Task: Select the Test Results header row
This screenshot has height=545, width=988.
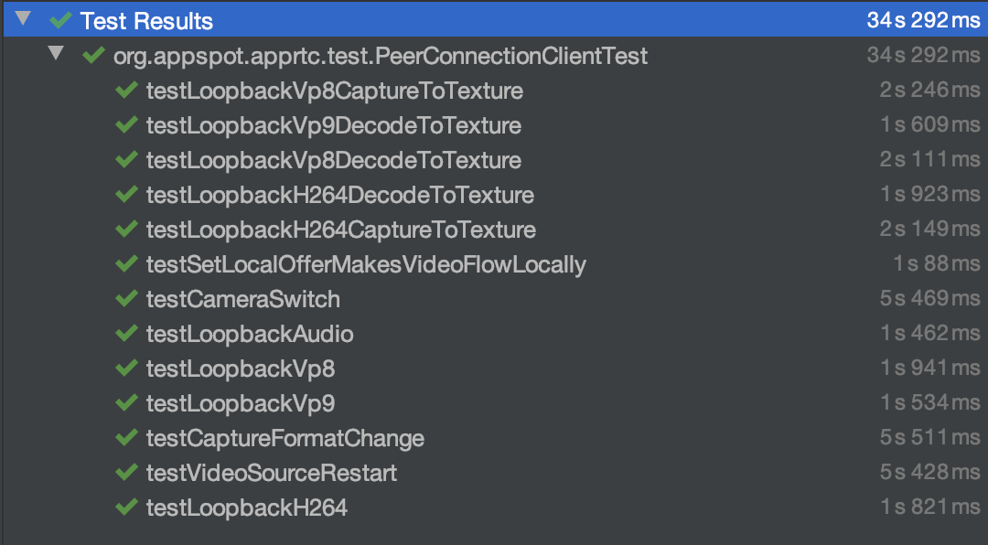Action: pos(146,20)
